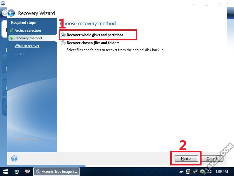
Task: Click the Acronis icon in background window title
Action: coord(3,3)
